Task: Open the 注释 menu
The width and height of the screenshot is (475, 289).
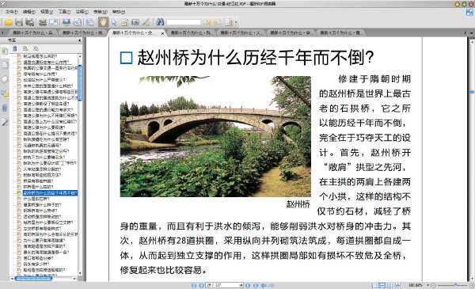Action: tap(82, 12)
